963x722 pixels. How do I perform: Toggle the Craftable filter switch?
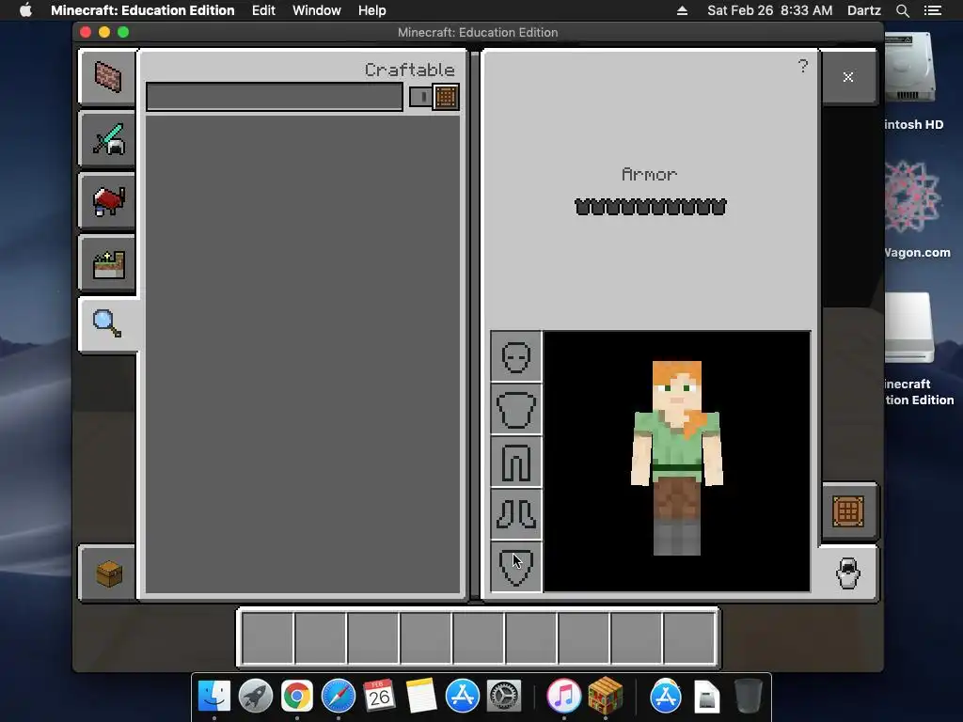coord(434,97)
